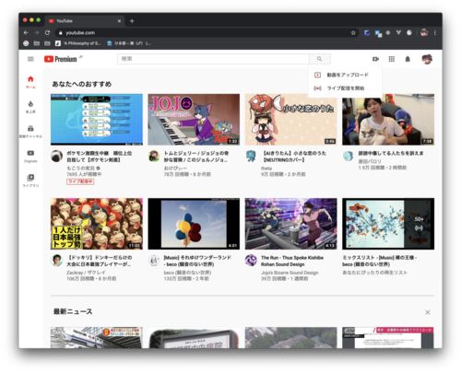Open Subscriptions icon in sidebar
This screenshot has height=373, width=461.
[30, 132]
